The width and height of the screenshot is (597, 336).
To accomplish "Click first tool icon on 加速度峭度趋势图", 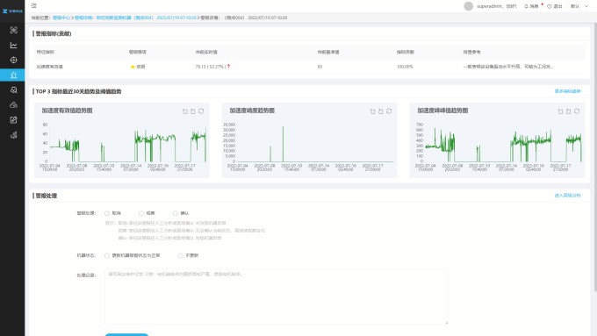I will [373, 111].
